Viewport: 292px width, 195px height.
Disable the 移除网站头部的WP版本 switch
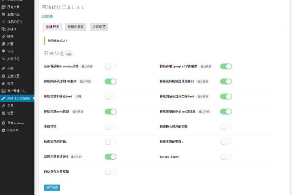point(110,81)
